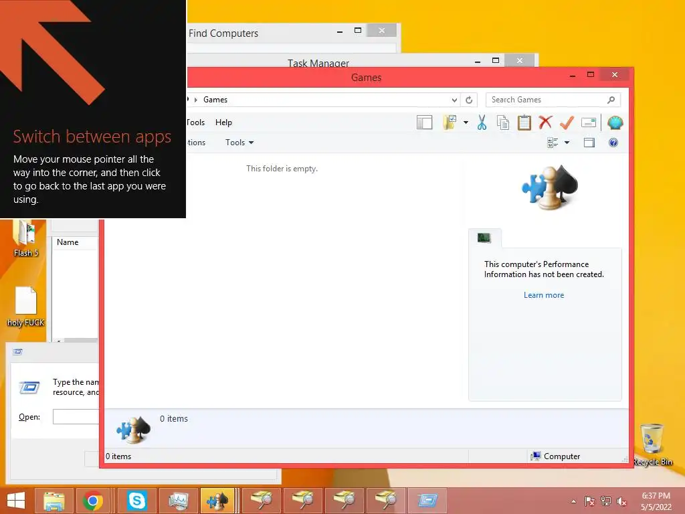Open the Action Center flag icon
The width and height of the screenshot is (685, 514).
point(589,501)
